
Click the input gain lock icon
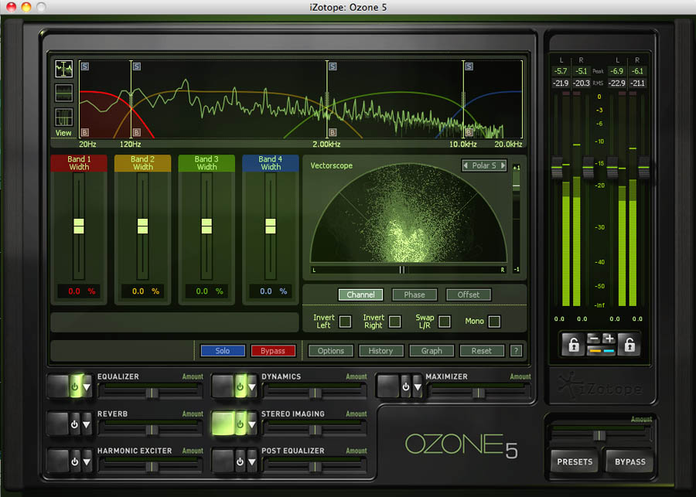click(574, 345)
